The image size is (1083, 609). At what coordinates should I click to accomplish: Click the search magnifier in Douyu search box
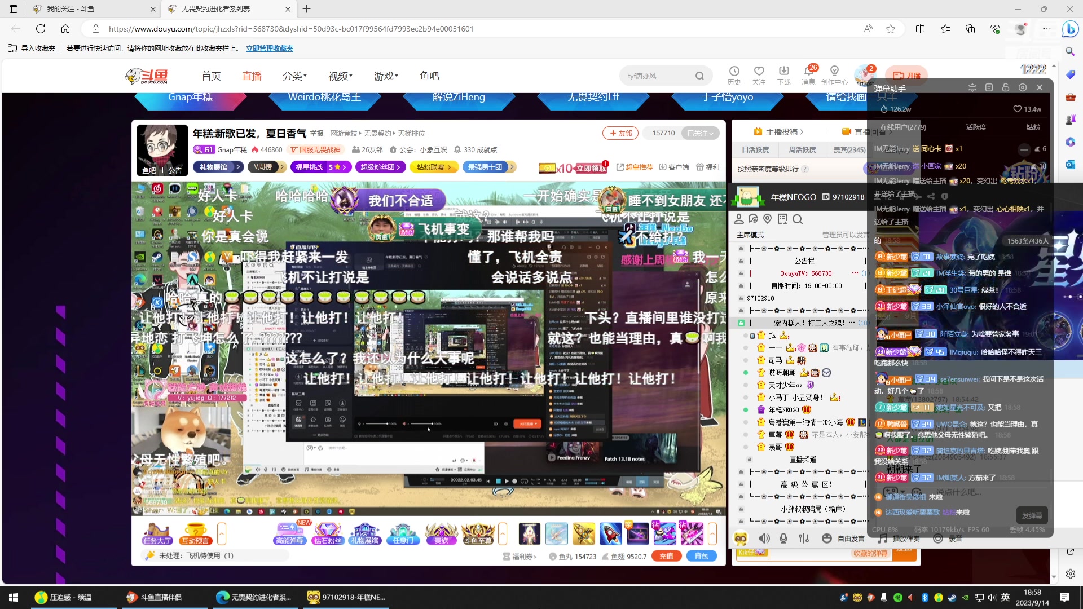click(699, 76)
